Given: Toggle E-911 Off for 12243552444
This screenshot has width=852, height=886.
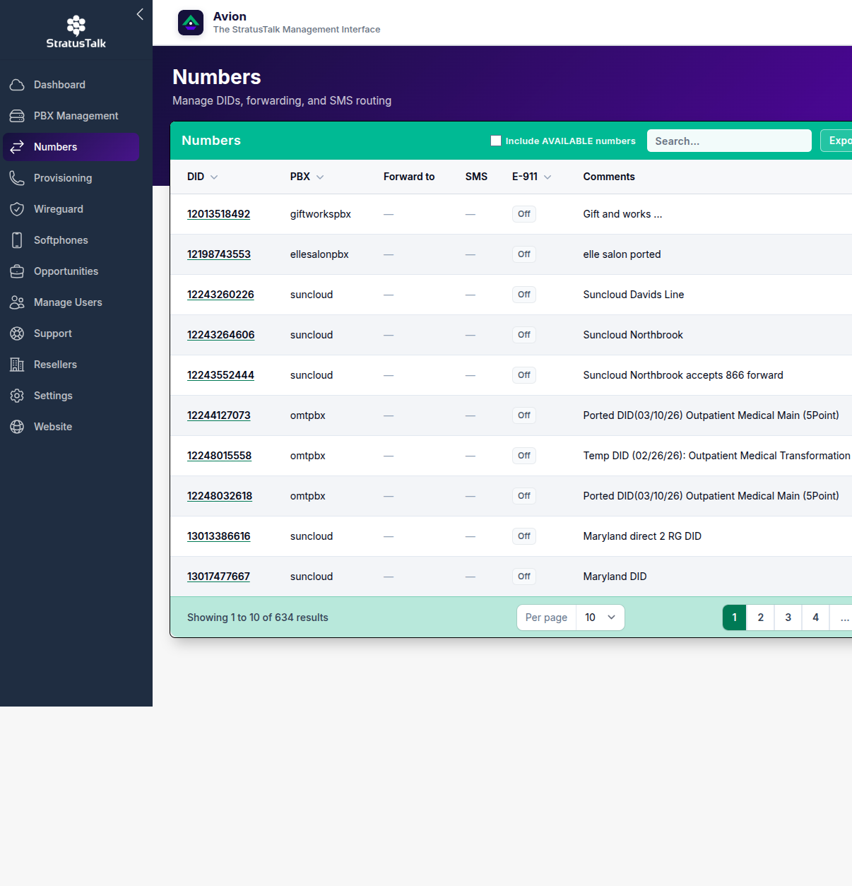Looking at the screenshot, I should [x=524, y=375].
